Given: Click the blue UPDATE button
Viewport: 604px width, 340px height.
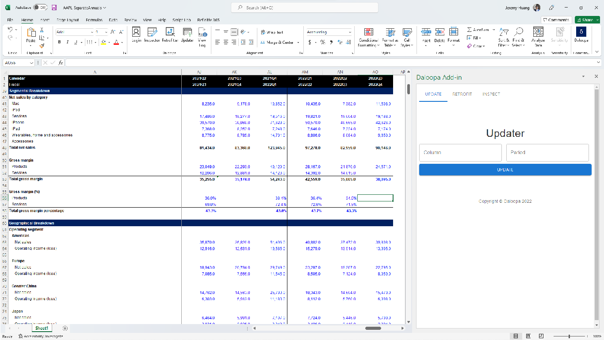Looking at the screenshot, I should pyautogui.click(x=505, y=170).
